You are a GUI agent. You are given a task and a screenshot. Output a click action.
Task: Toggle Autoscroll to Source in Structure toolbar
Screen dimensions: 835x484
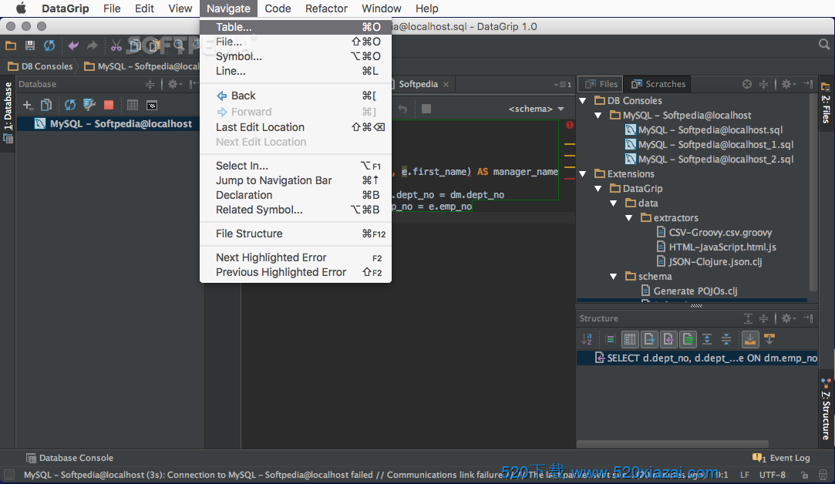[x=749, y=338]
